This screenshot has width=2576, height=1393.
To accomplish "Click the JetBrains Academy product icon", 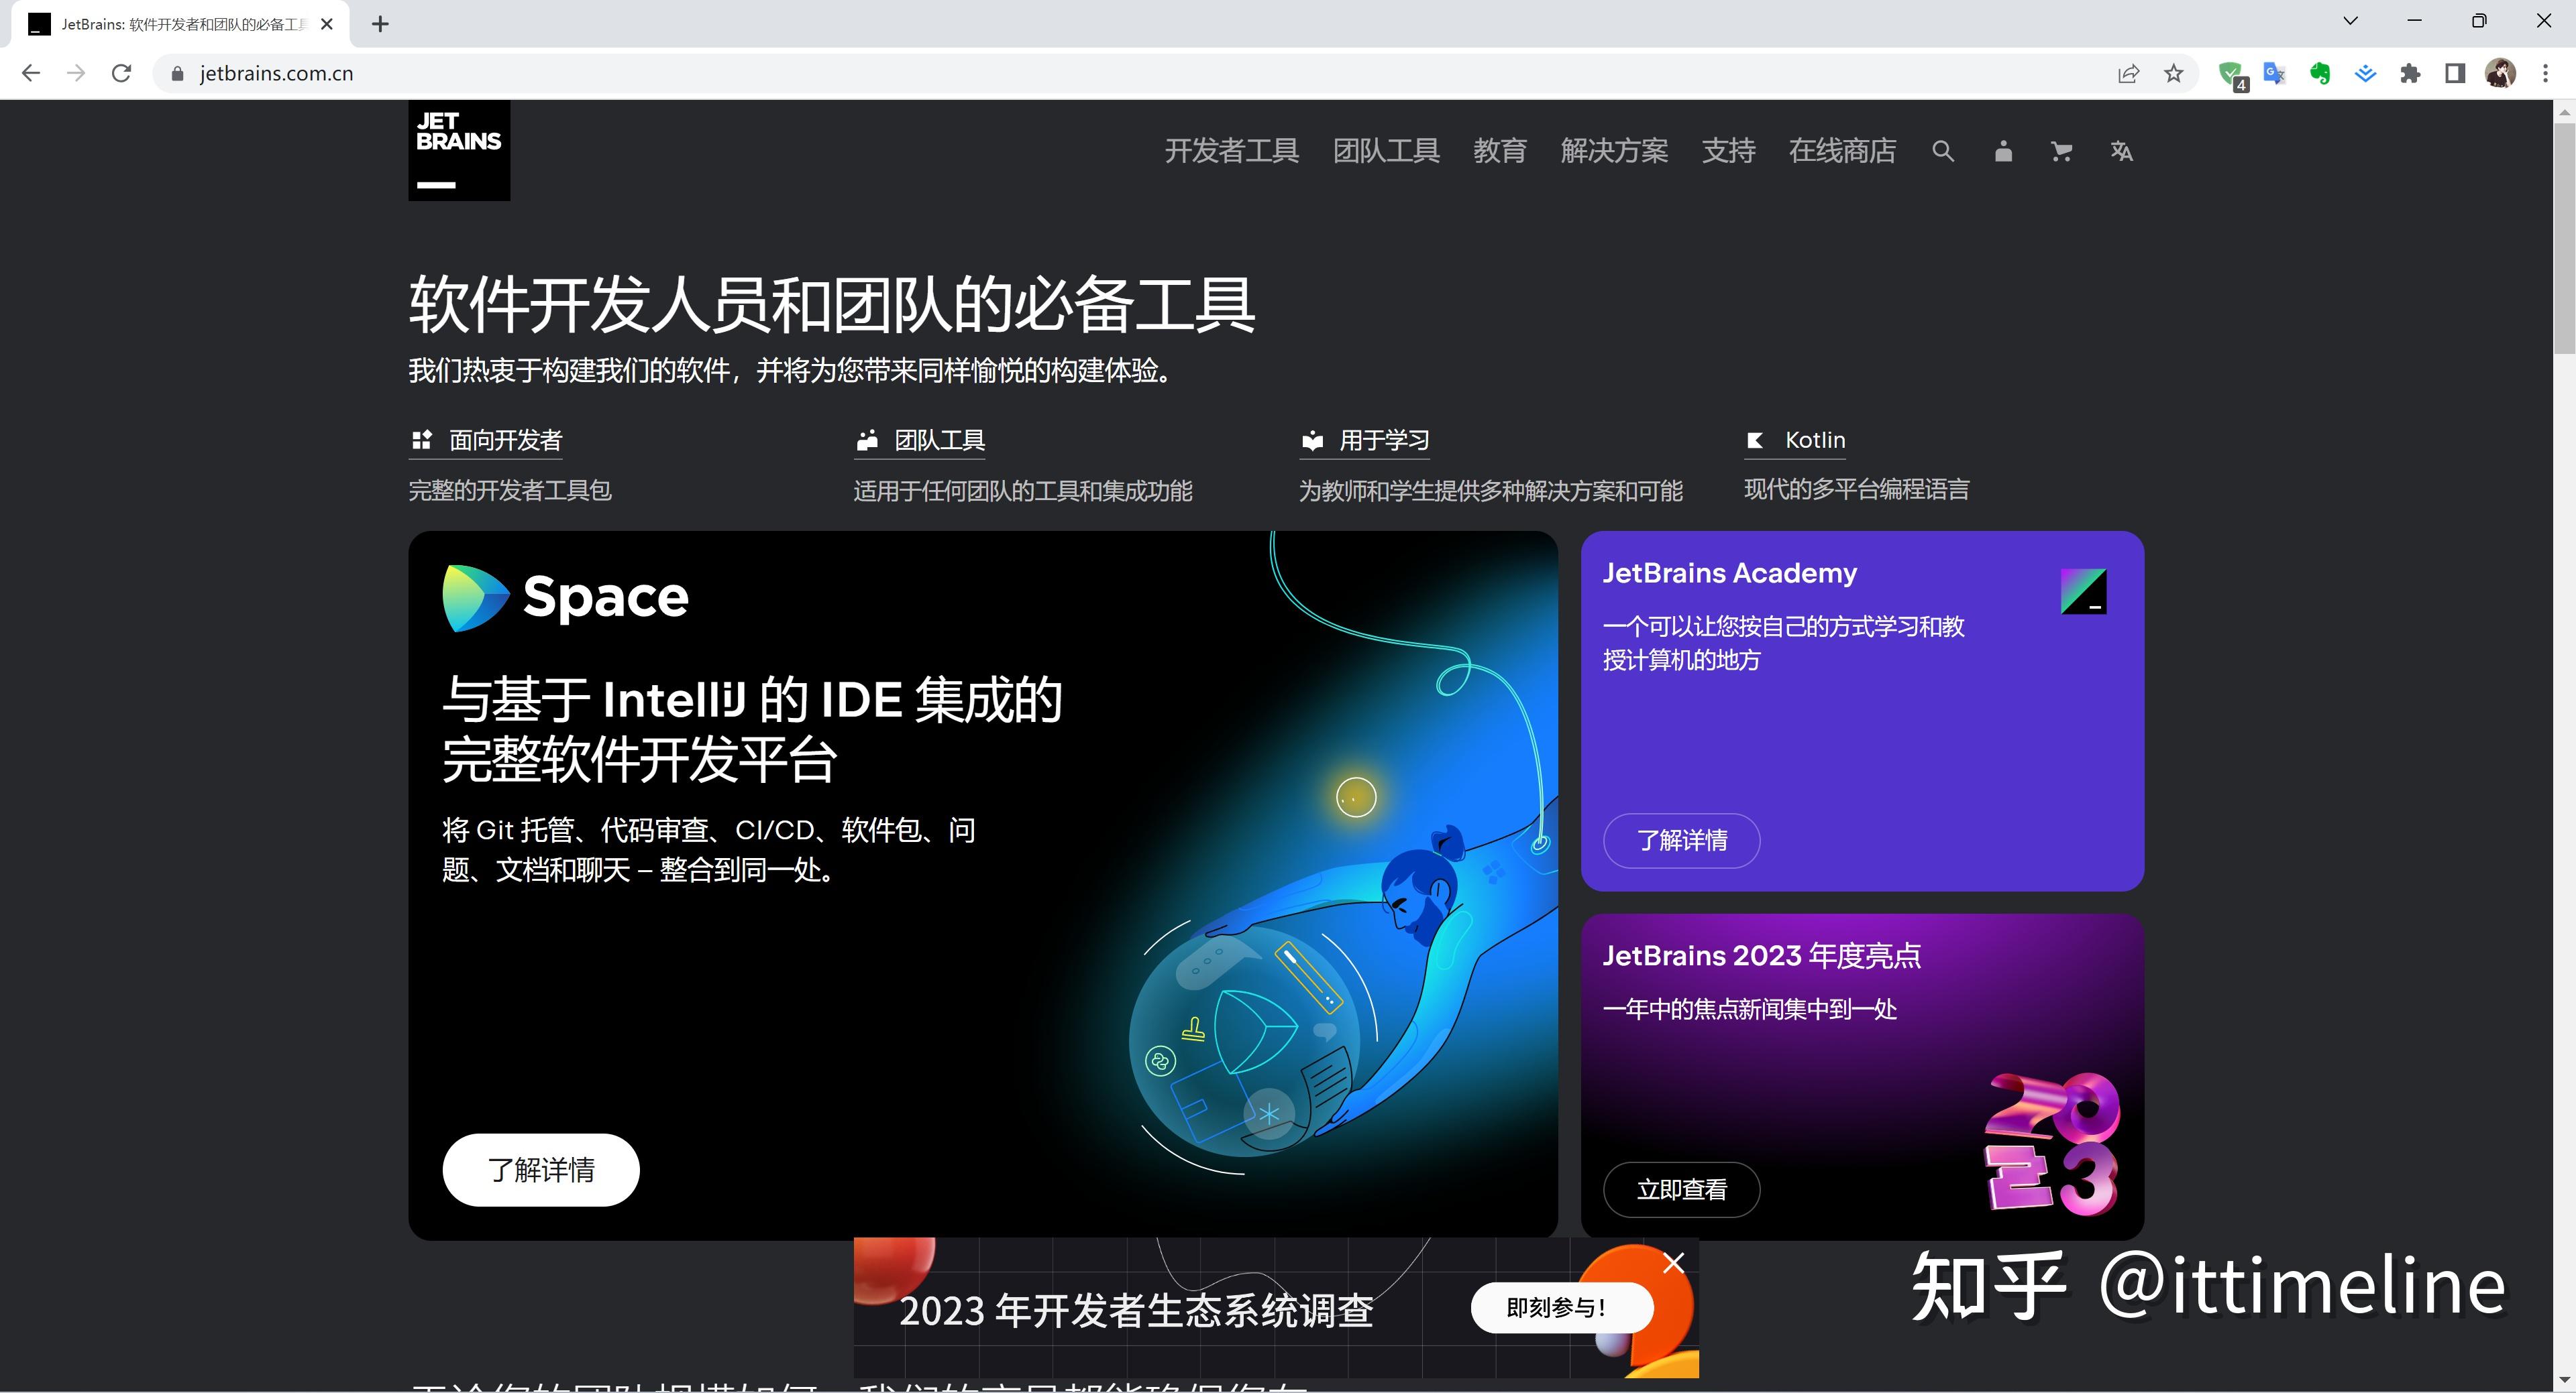I will (2083, 591).
